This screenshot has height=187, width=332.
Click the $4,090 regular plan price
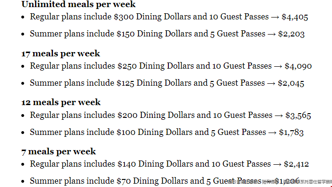(x=298, y=66)
